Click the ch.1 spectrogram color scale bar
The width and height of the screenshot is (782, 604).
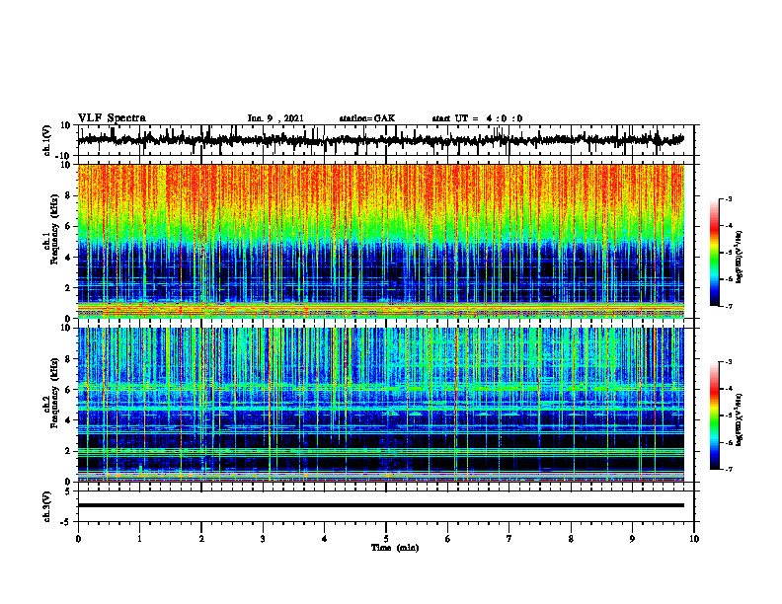tap(715, 253)
